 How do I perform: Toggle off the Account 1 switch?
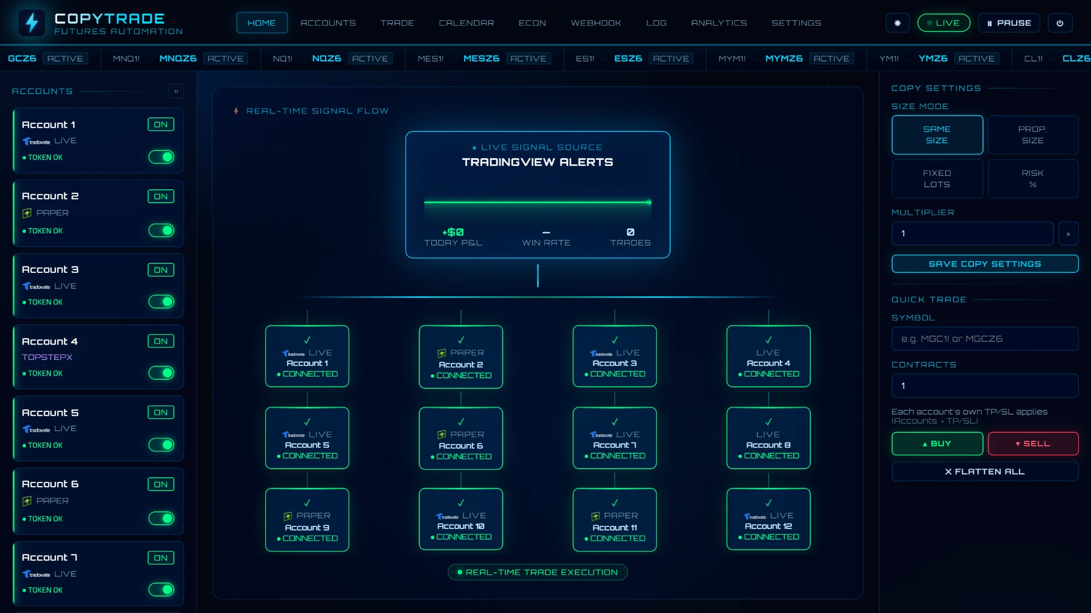pyautogui.click(x=162, y=157)
